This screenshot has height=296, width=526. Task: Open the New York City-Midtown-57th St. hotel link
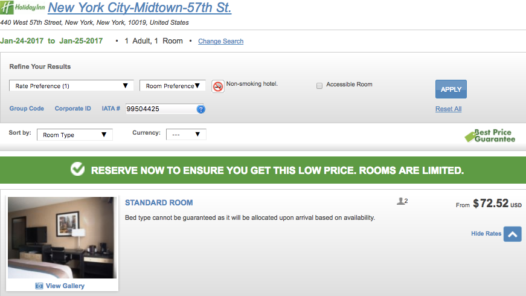click(x=140, y=8)
